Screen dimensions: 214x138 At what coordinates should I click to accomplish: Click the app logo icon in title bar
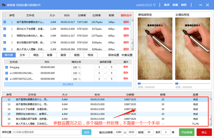(x=4, y=5)
